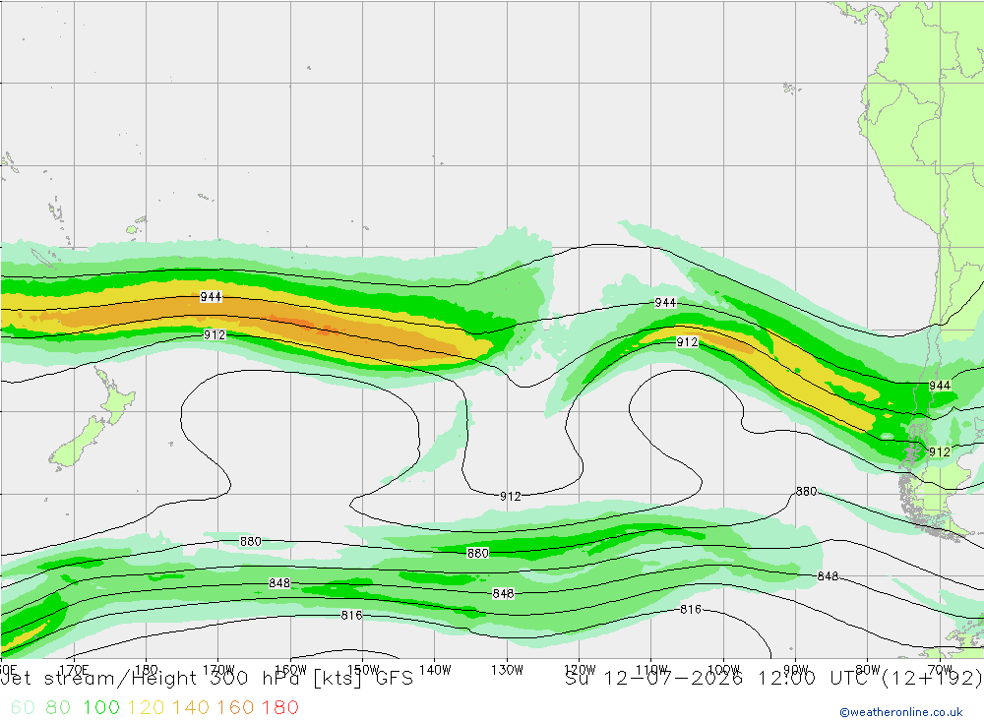Click the red 180 knots legend value
This screenshot has height=721, width=984.
tap(279, 708)
